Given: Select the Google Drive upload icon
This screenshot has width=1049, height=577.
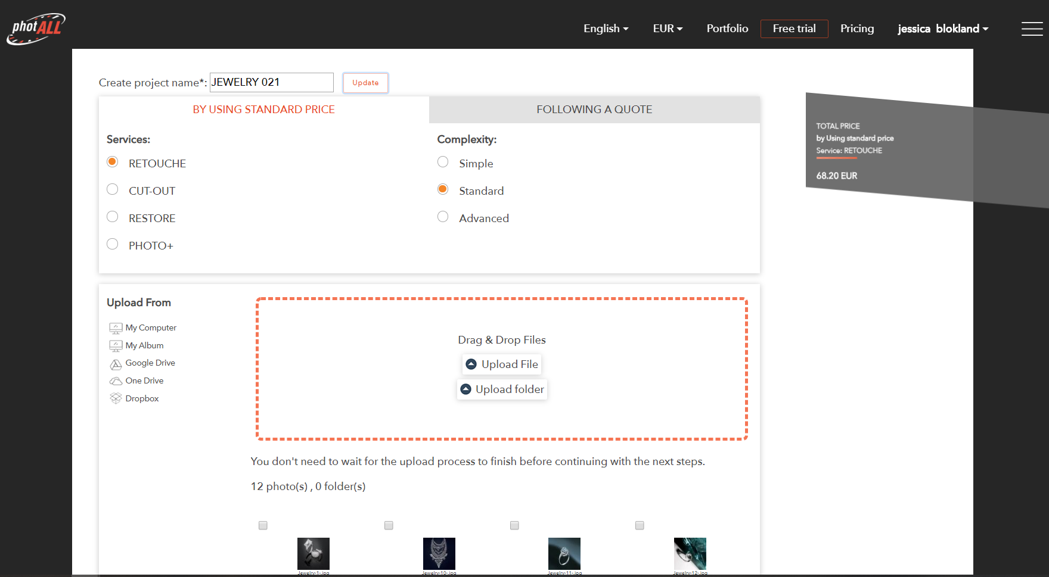Looking at the screenshot, I should point(116,364).
